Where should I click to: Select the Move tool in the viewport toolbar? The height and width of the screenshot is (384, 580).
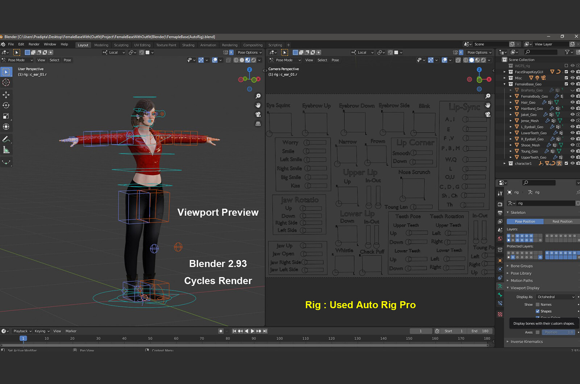tap(6, 95)
